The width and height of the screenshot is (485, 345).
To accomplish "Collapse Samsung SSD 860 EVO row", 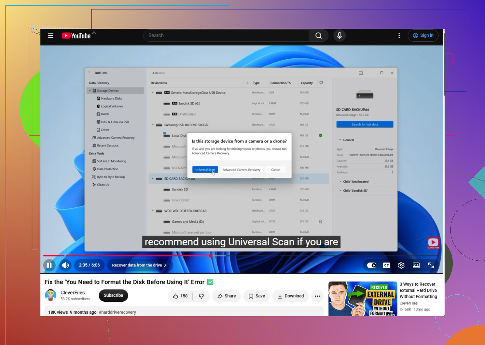I will 153,125.
